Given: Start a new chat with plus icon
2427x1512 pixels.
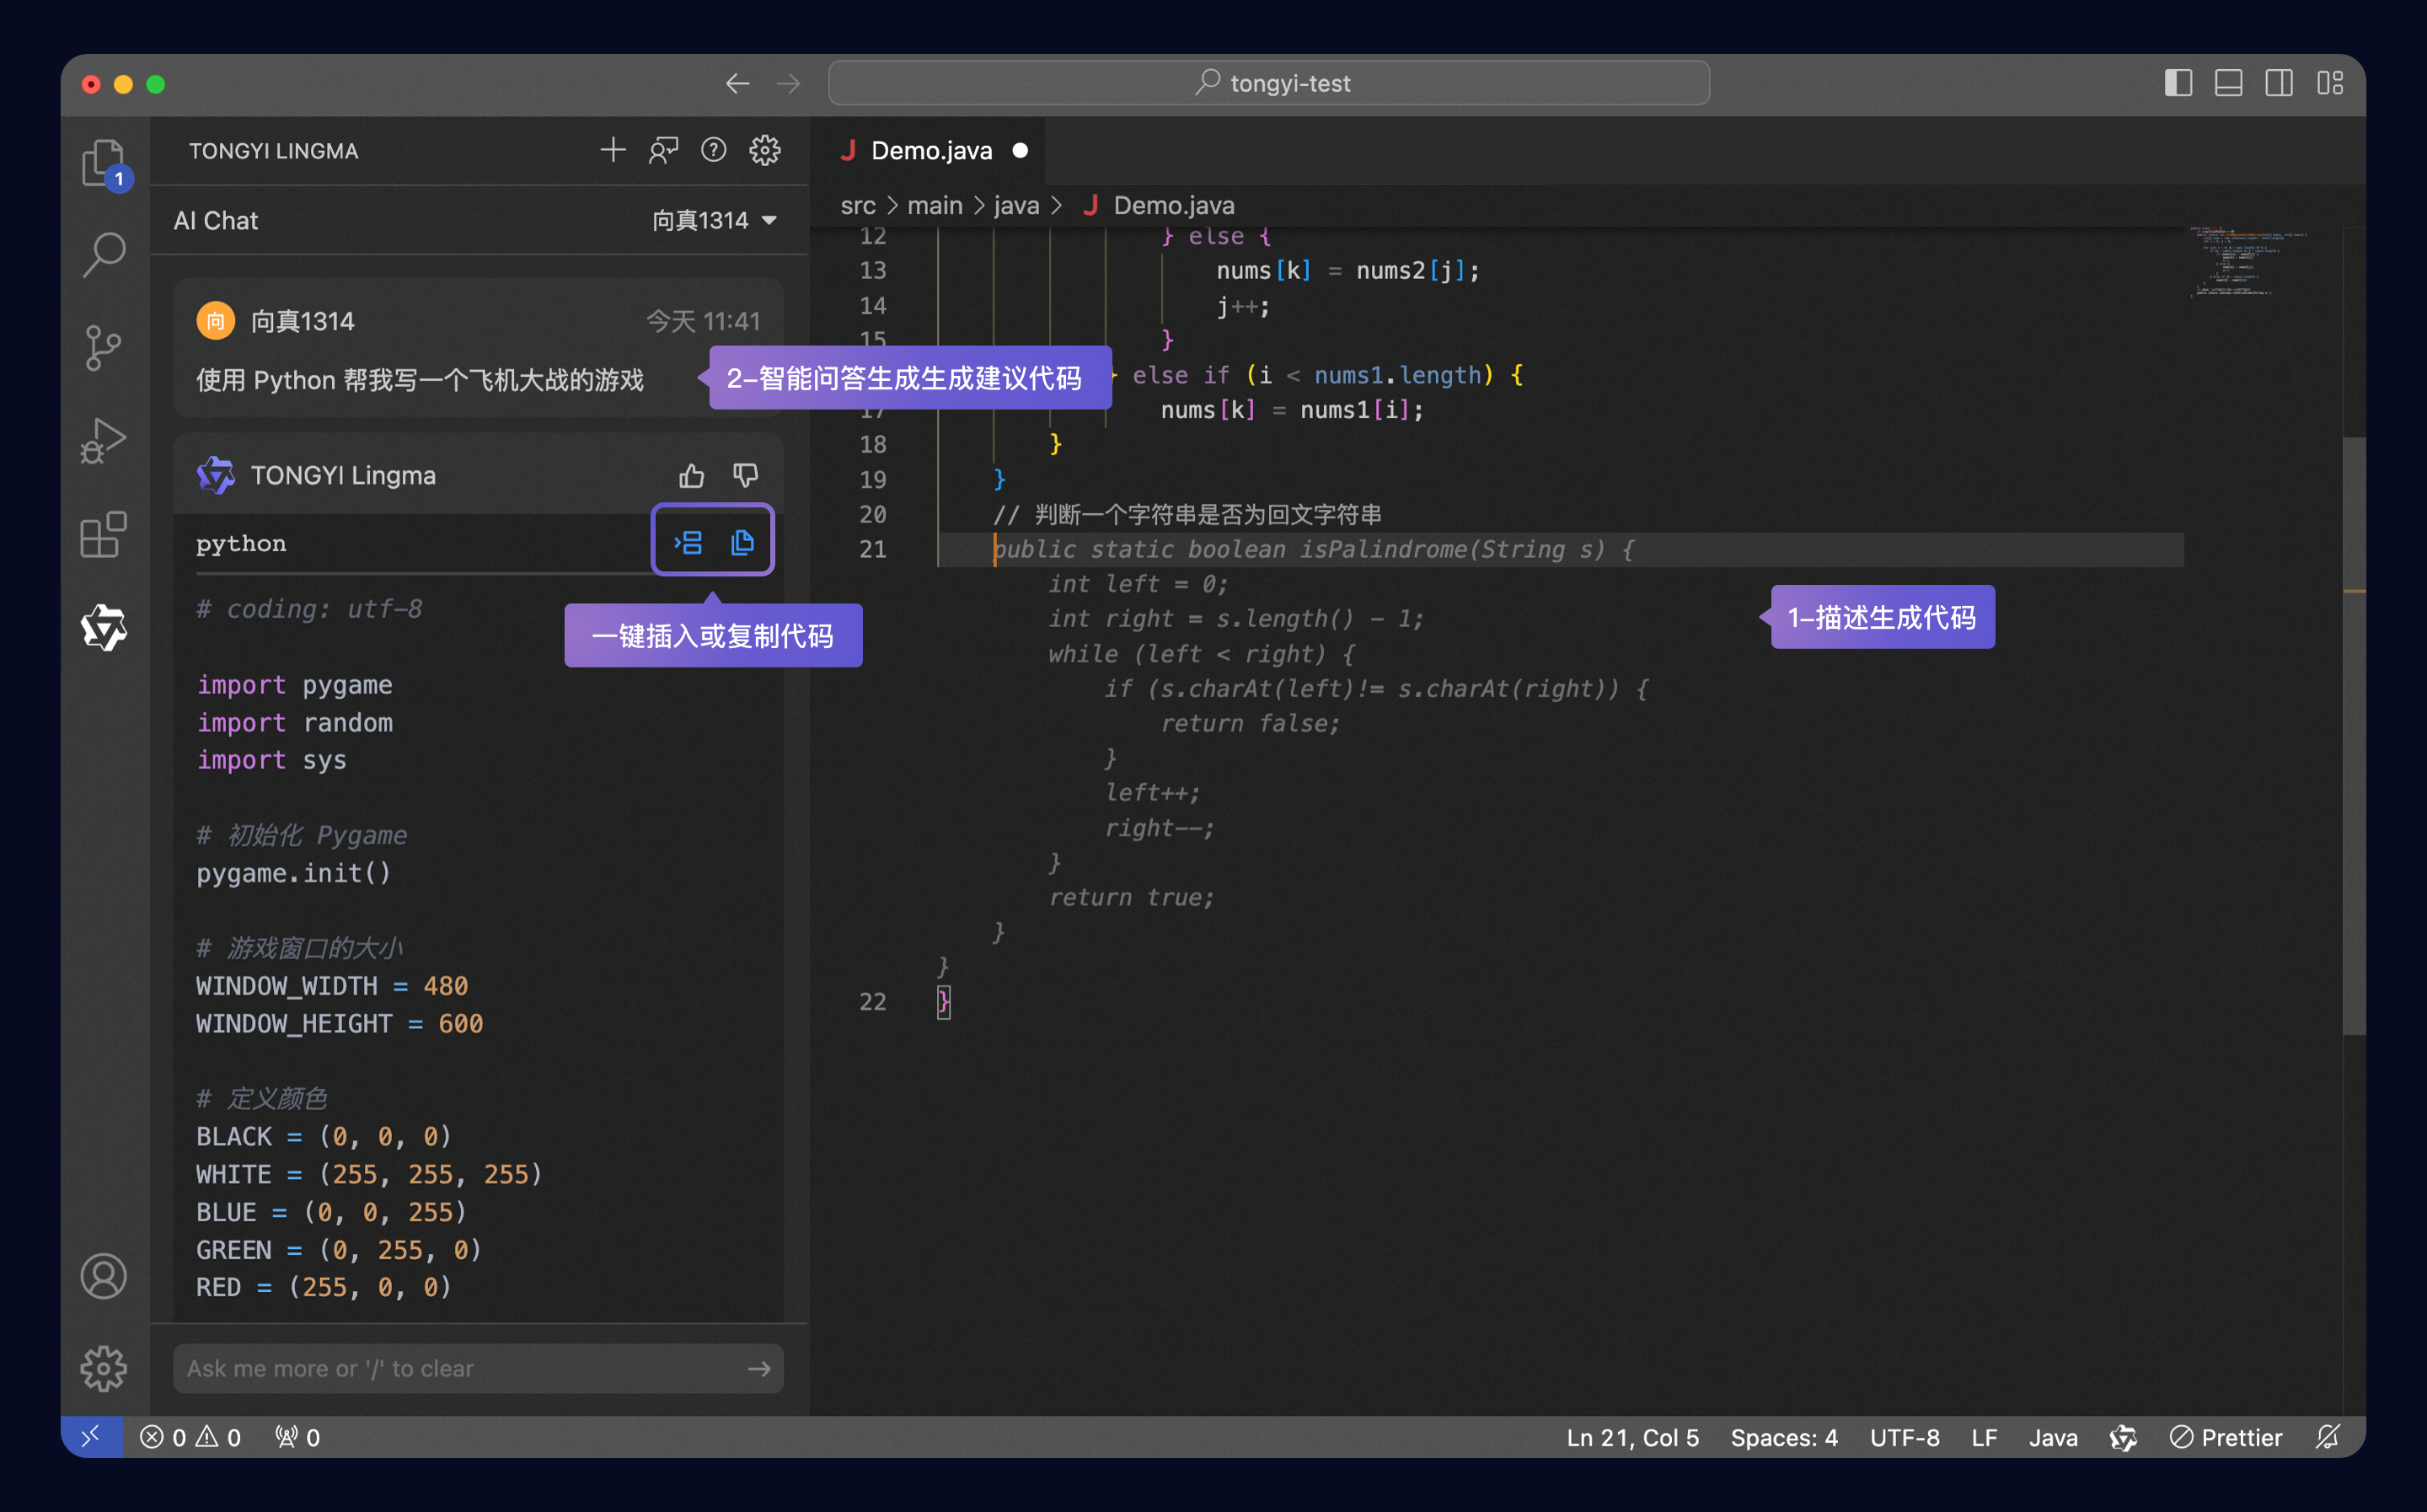Looking at the screenshot, I should coord(613,150).
